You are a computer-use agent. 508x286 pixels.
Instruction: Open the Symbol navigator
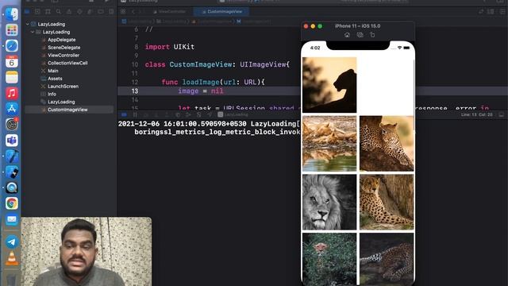tap(48, 12)
